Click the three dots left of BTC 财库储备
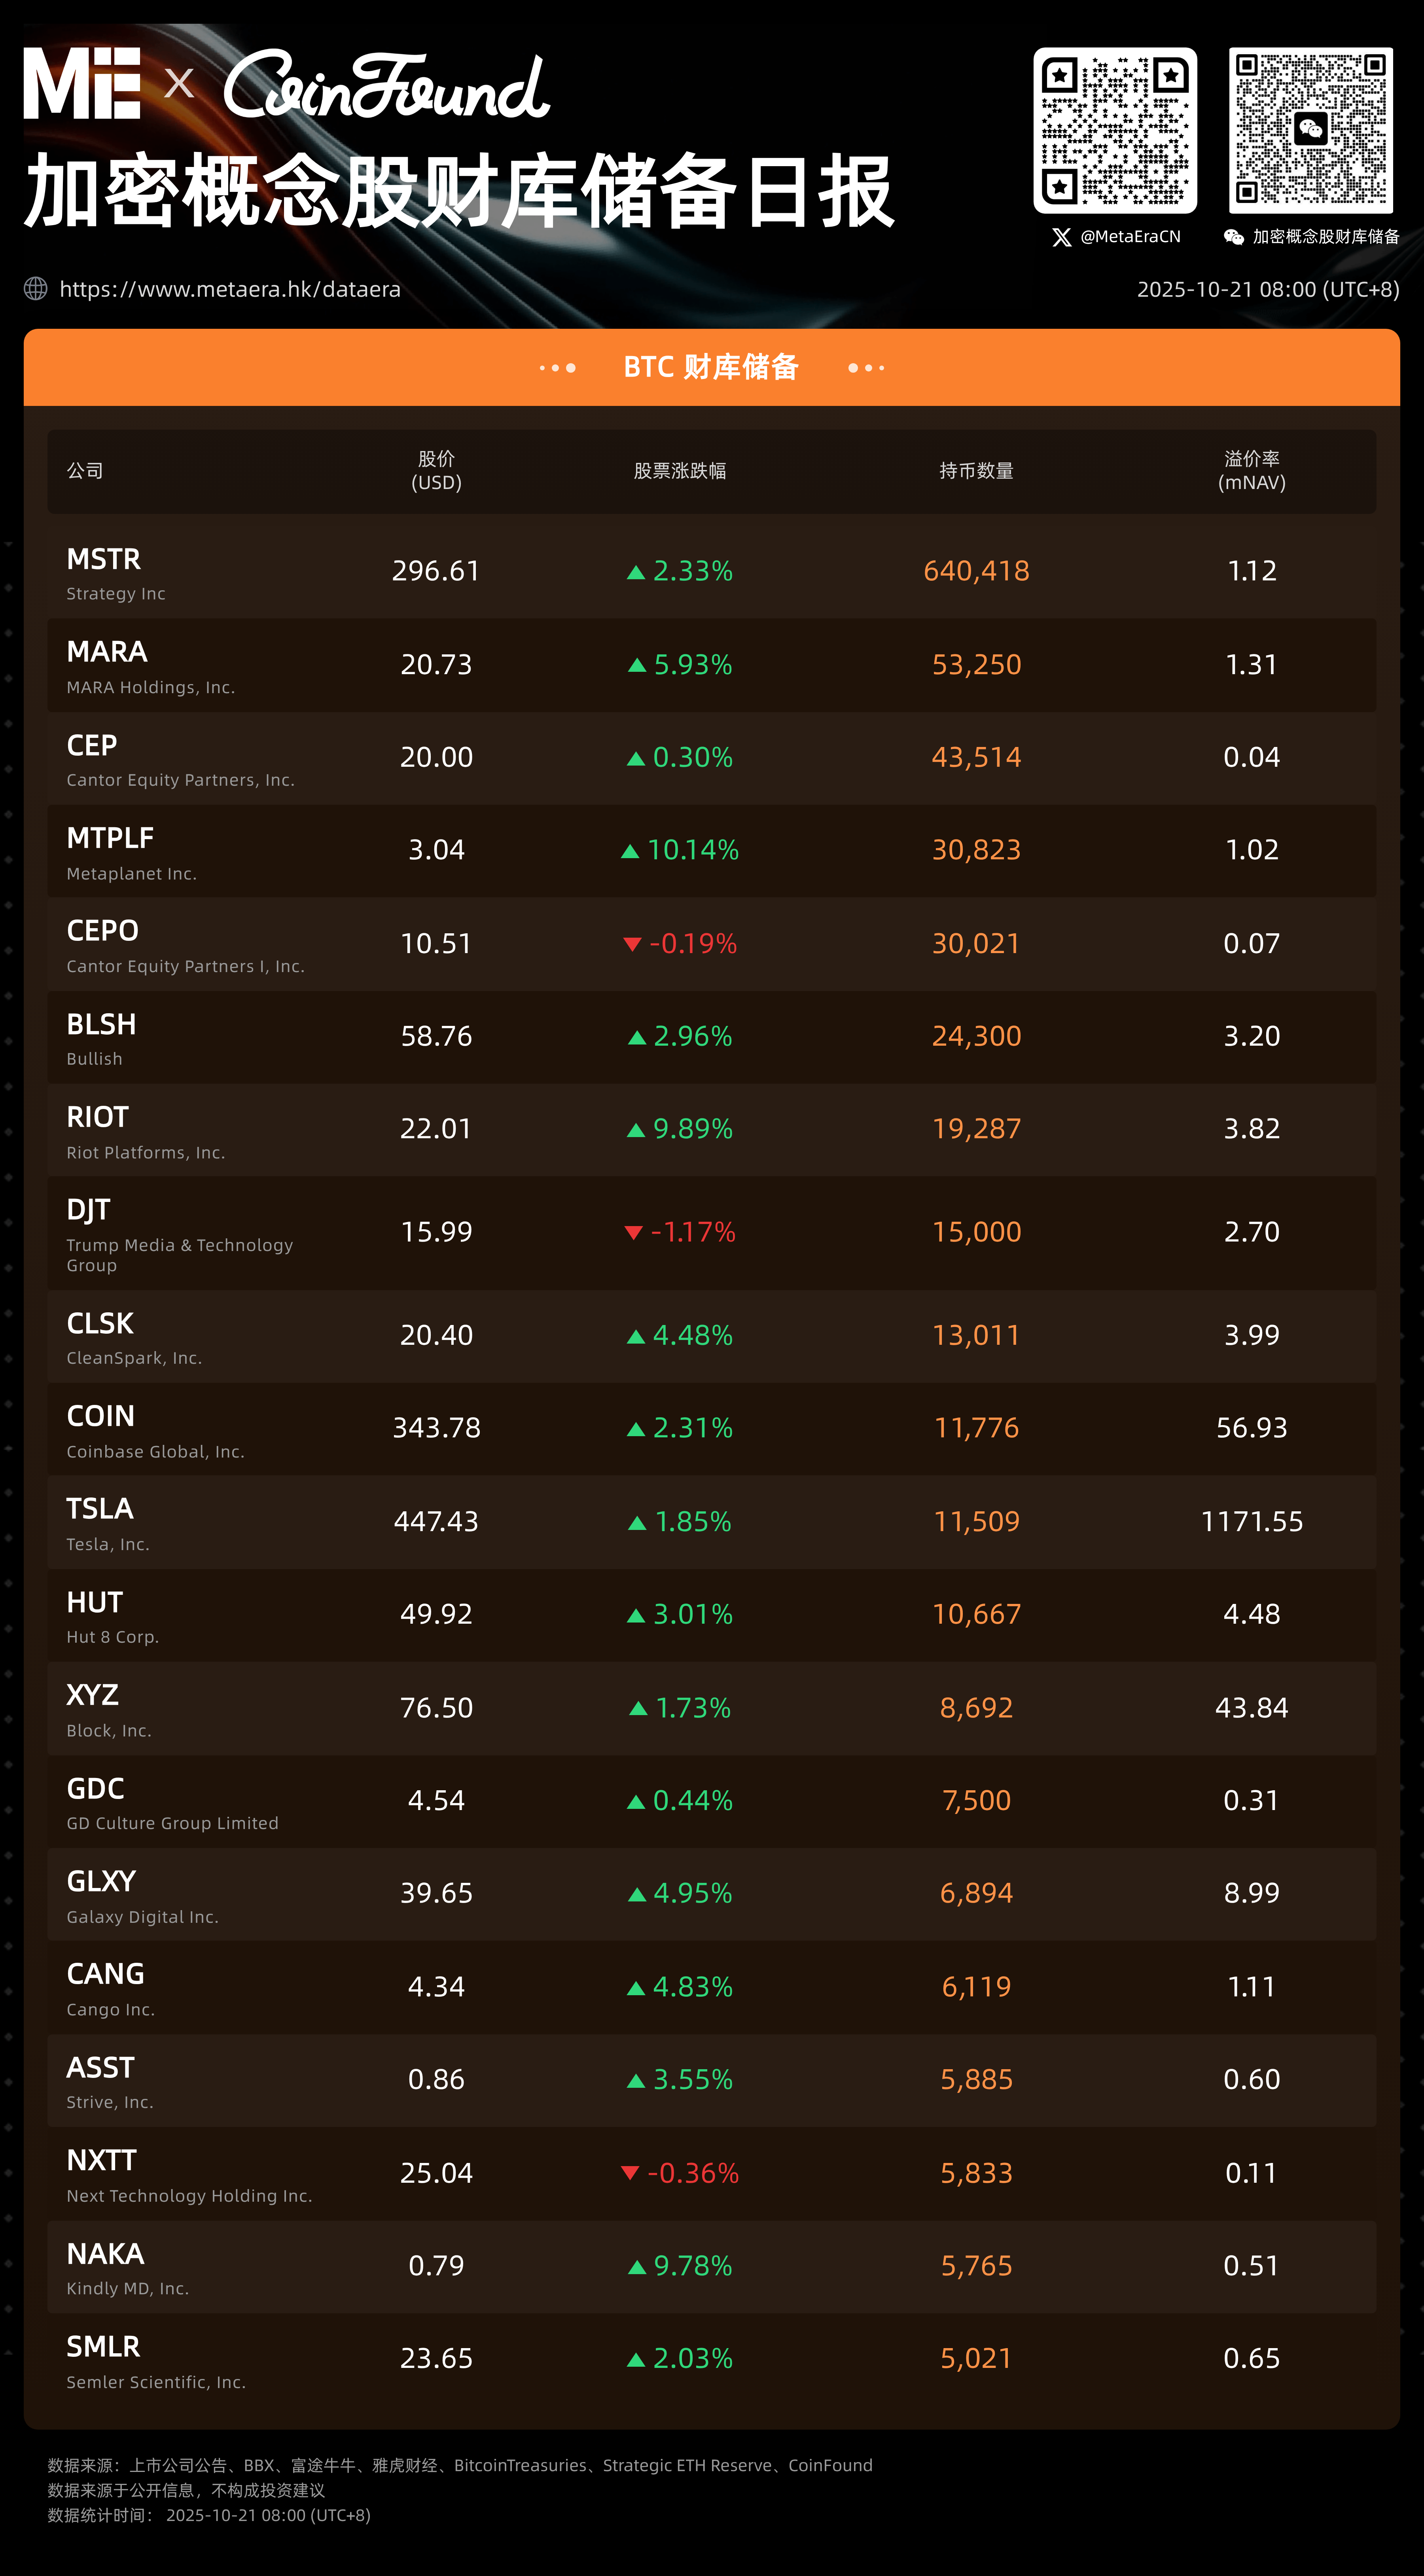 pyautogui.click(x=557, y=368)
